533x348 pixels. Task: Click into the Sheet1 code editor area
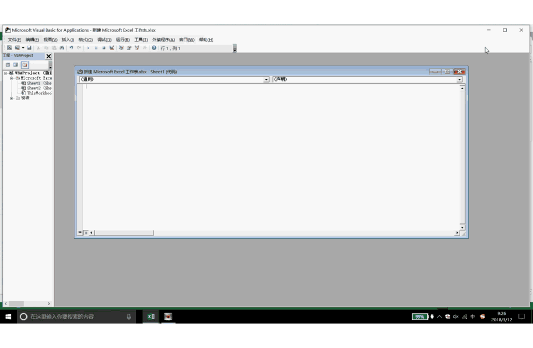pos(271,157)
